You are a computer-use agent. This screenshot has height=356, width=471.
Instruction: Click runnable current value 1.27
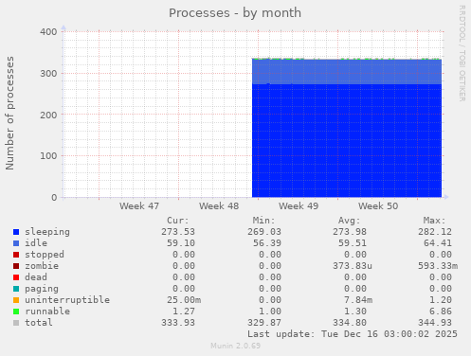[x=184, y=311]
